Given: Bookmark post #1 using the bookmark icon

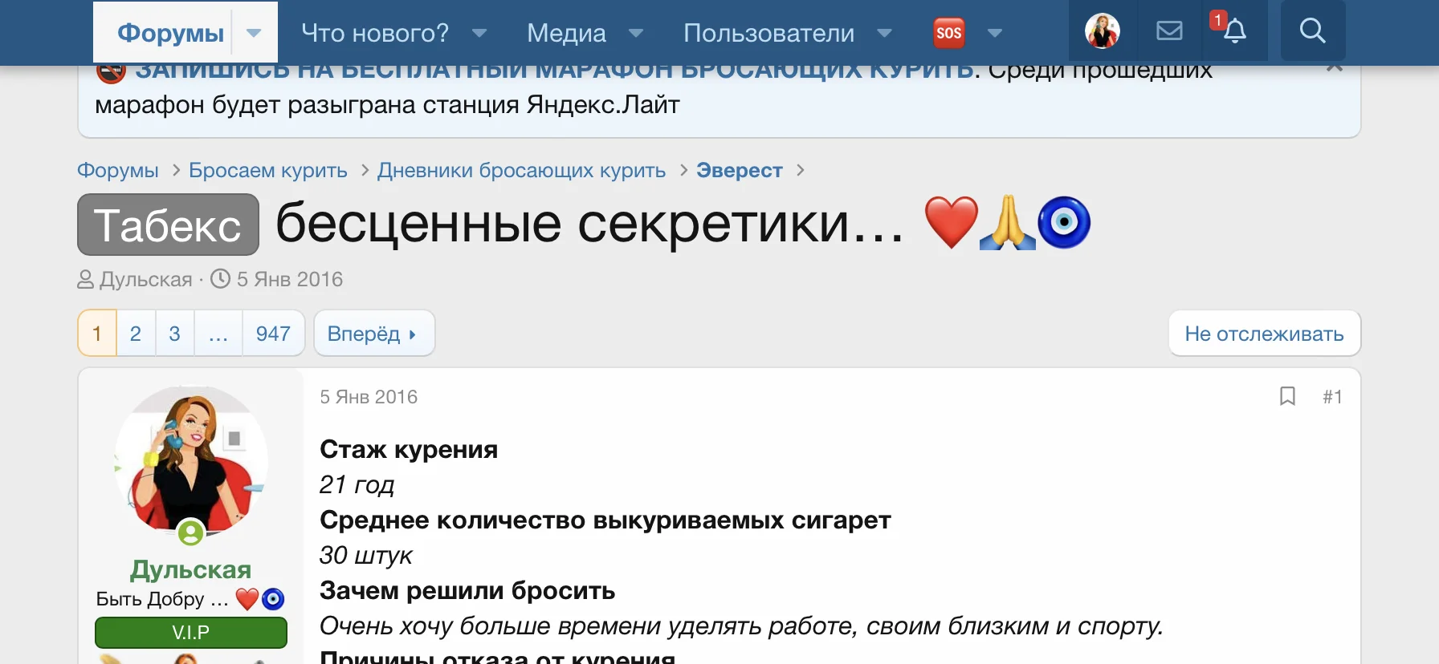Looking at the screenshot, I should click(x=1288, y=396).
